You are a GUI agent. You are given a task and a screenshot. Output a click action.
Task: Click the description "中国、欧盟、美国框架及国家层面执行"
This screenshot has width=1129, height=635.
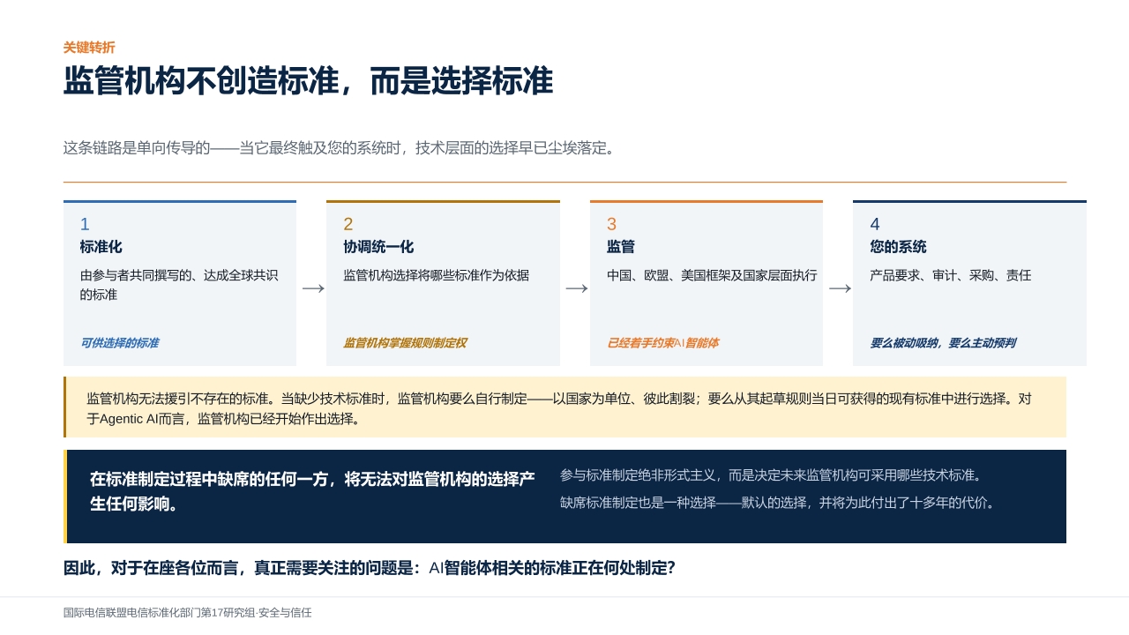[712, 275]
